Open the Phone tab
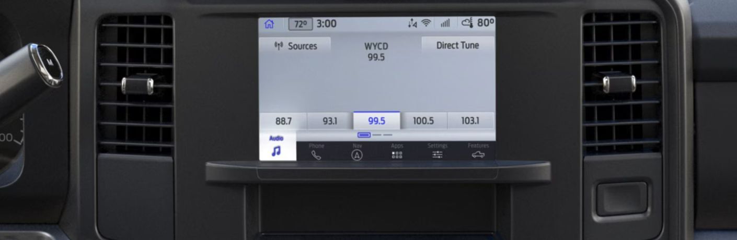Viewport: 737px width, 240px height. [x=316, y=151]
